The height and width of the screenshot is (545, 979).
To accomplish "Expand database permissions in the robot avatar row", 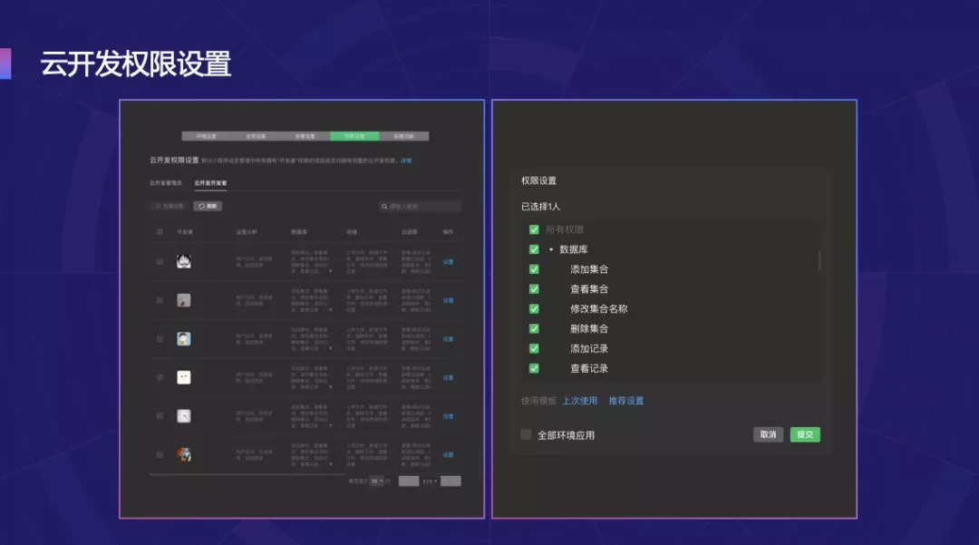I will pos(330,464).
